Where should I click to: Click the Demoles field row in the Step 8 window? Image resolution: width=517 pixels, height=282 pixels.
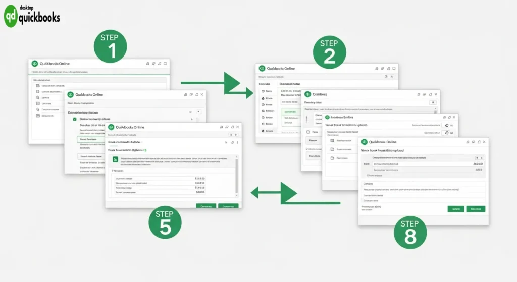(424, 184)
